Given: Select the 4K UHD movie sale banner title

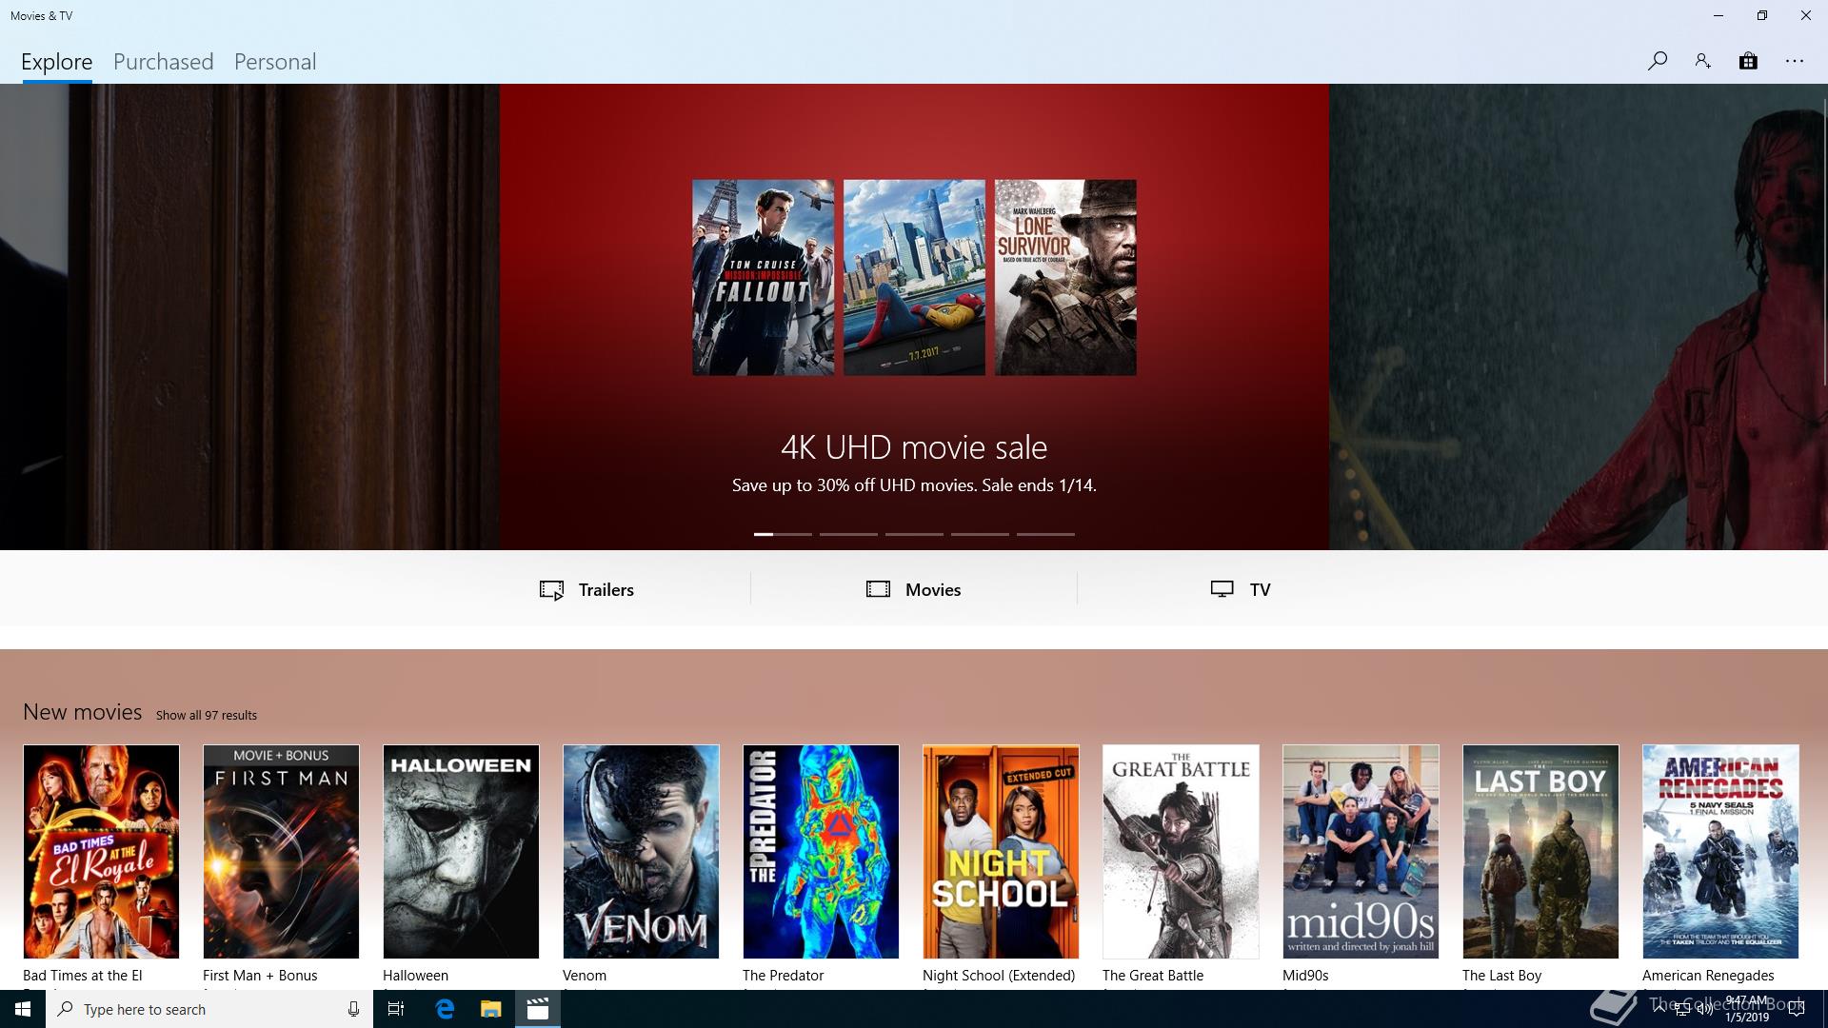Looking at the screenshot, I should tap(914, 447).
